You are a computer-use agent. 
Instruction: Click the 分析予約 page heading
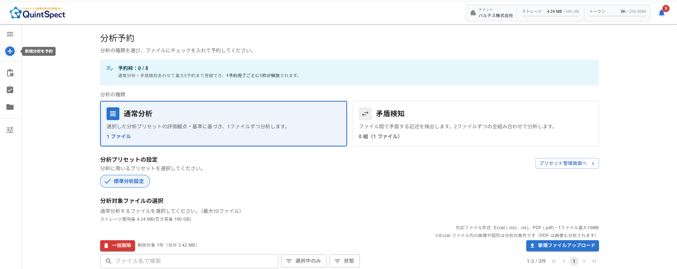tap(117, 38)
